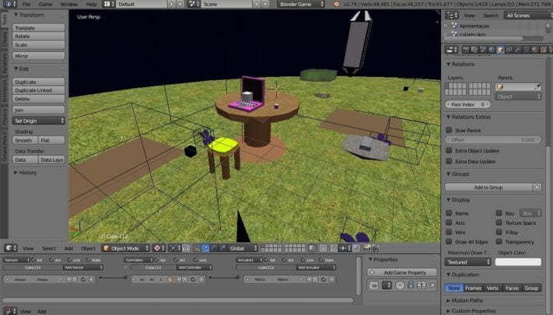Viewport: 553px width, 315px height.
Task: Click the Object Color swatch
Action: pos(517,262)
